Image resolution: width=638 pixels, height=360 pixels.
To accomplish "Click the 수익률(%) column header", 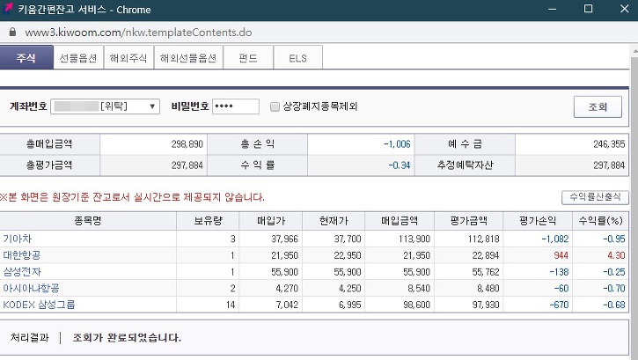I will [x=600, y=221].
